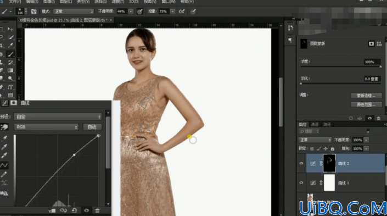
Task: Click the histogram calculation warning icon
Action: coord(4,193)
